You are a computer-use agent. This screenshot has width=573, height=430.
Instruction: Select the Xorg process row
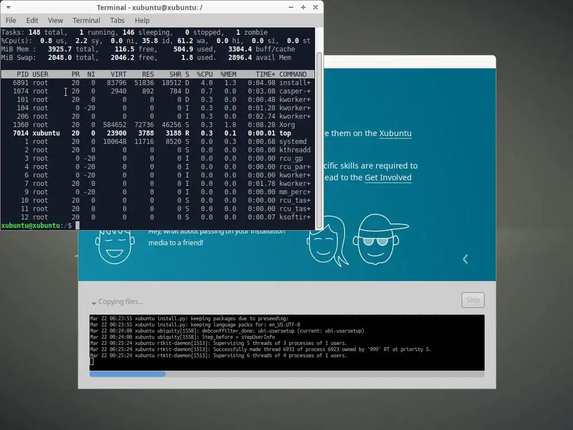[157, 125]
